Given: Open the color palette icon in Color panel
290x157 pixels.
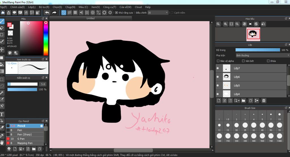Looking at the screenshot, I should (10, 53).
